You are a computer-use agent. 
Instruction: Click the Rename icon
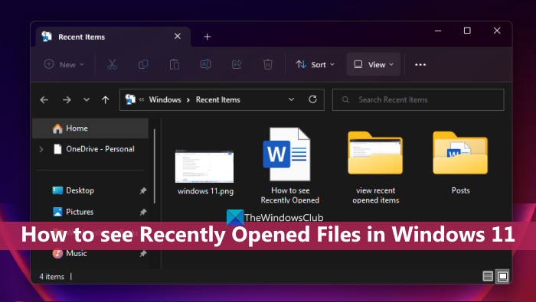[205, 64]
